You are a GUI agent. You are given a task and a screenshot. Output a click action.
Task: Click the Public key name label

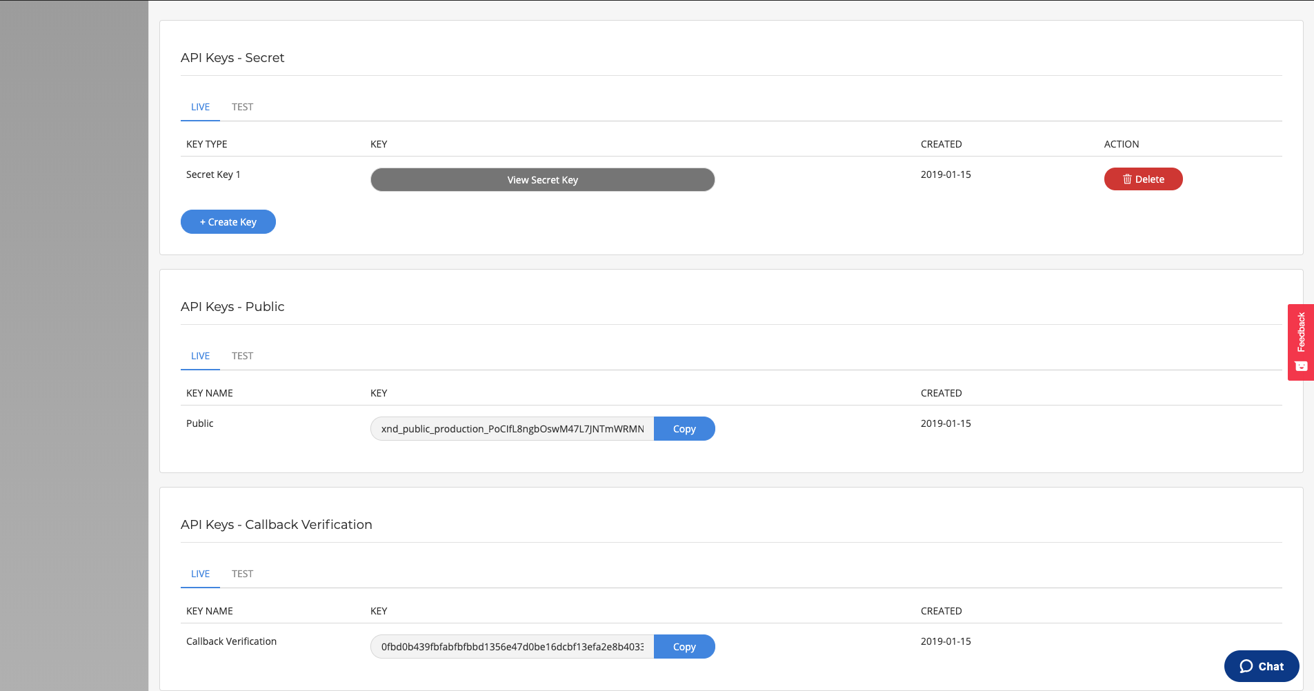click(x=200, y=423)
